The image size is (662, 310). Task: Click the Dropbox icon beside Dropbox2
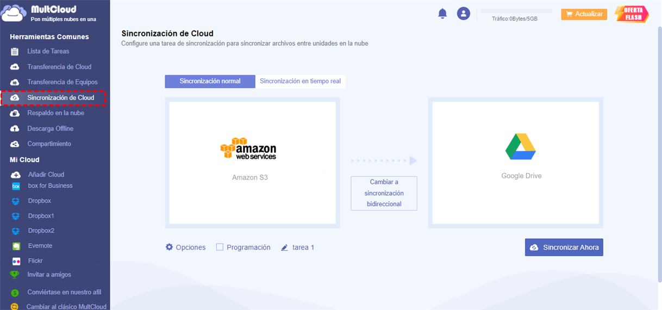tap(16, 231)
